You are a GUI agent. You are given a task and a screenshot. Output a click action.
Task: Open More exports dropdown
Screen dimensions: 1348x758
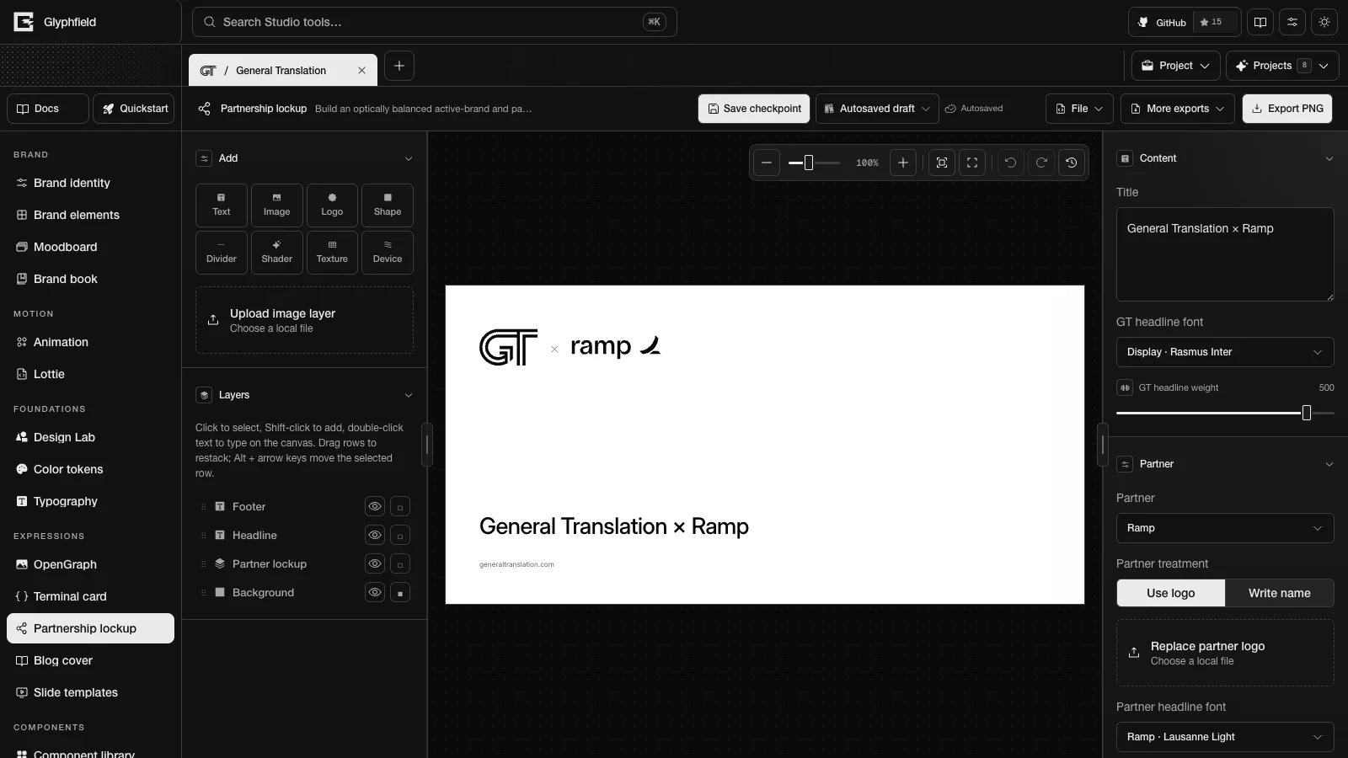[1178, 109]
